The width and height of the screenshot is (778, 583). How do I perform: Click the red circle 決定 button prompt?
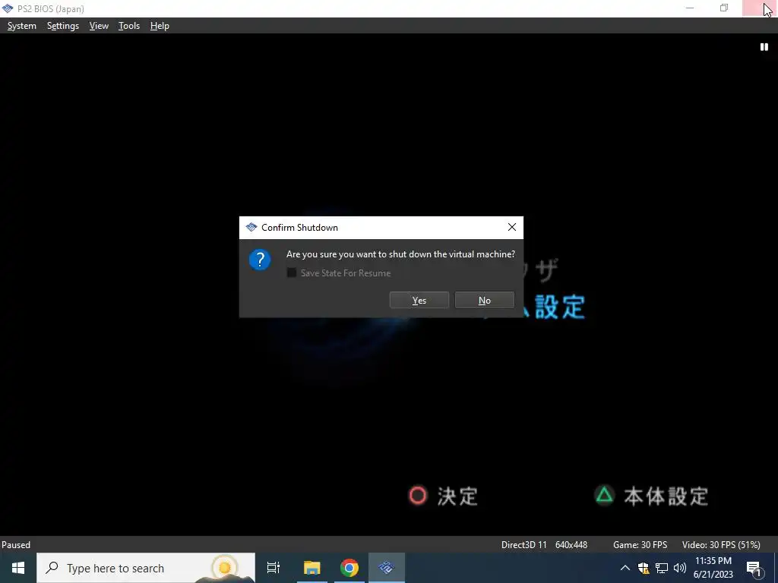[x=443, y=496]
